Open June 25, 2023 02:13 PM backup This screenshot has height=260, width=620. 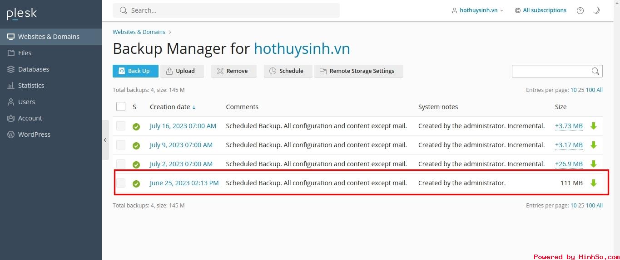[x=184, y=183]
